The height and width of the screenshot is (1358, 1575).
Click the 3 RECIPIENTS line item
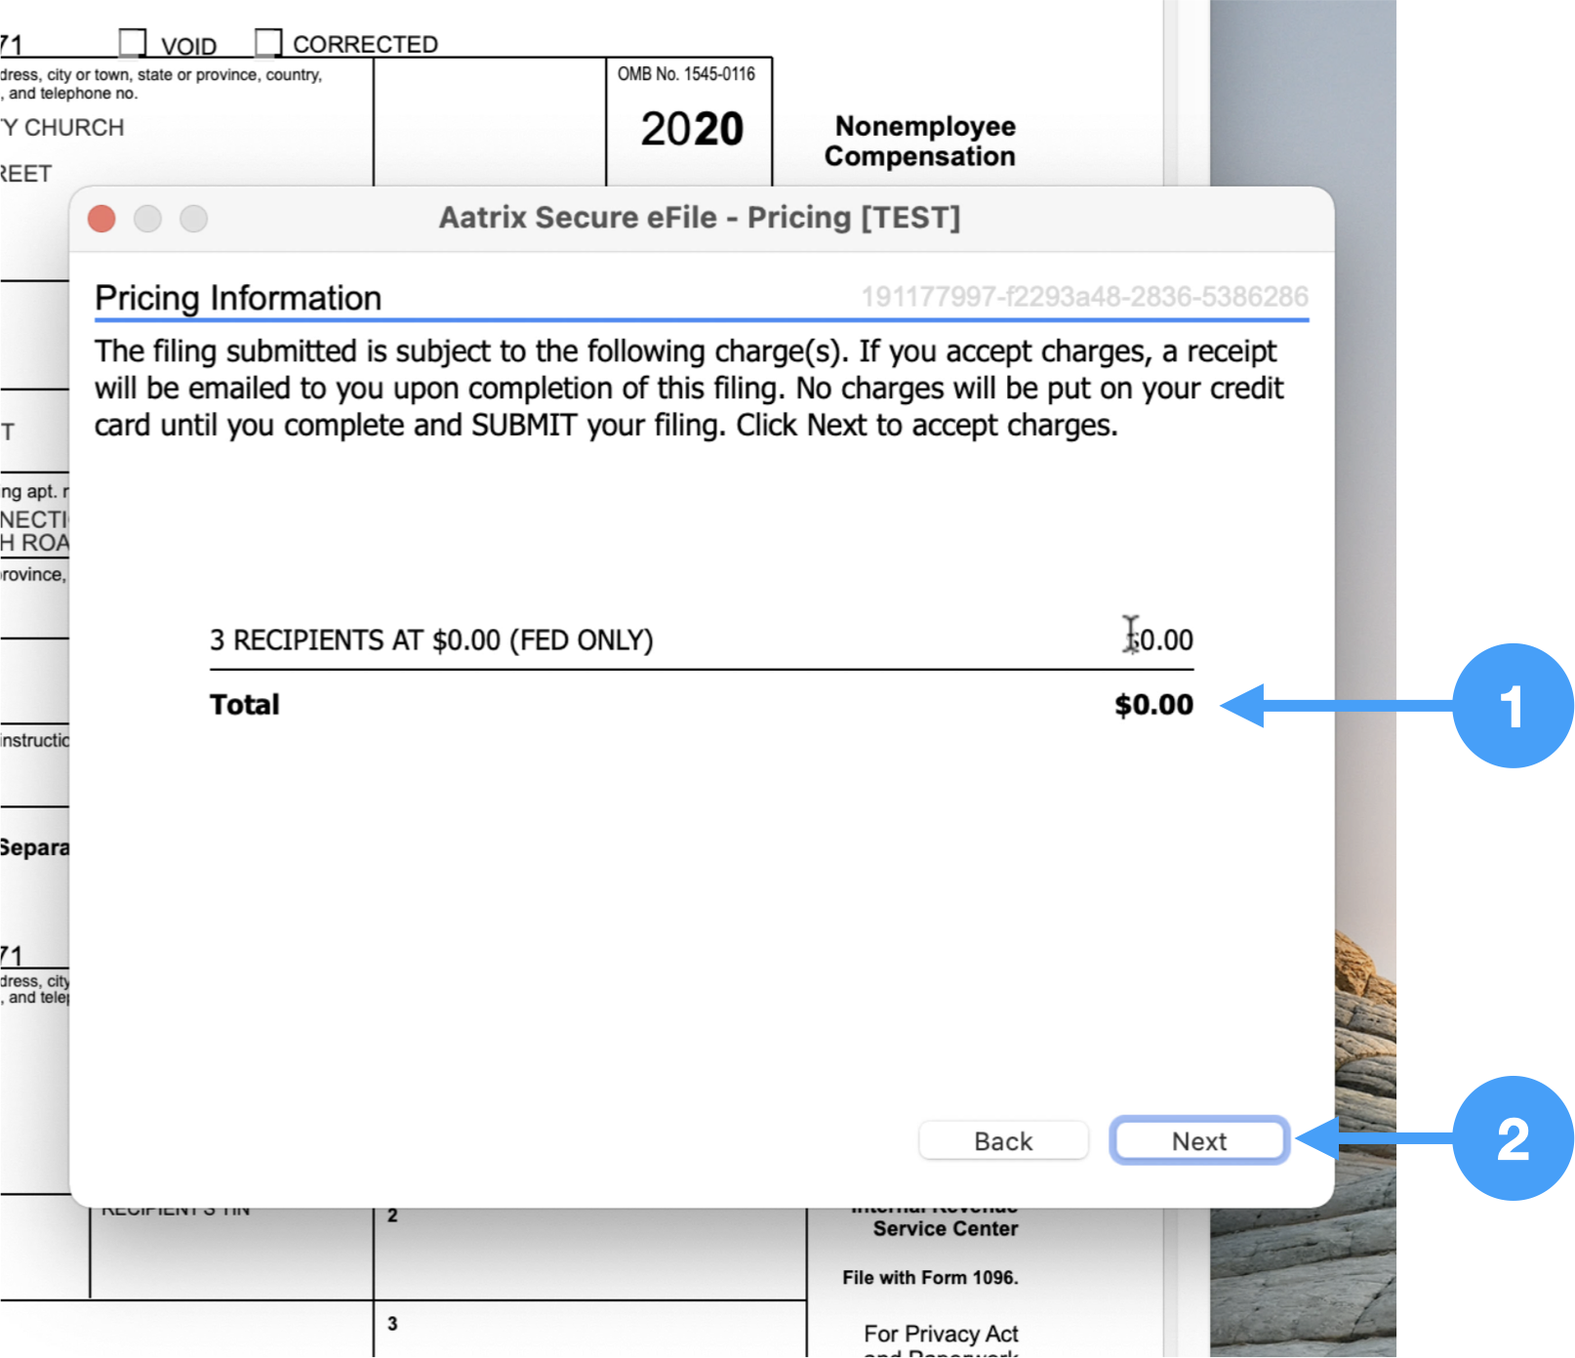click(431, 640)
